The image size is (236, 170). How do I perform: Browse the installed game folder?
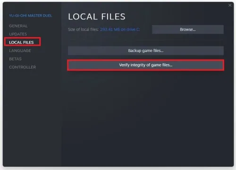coord(188,29)
